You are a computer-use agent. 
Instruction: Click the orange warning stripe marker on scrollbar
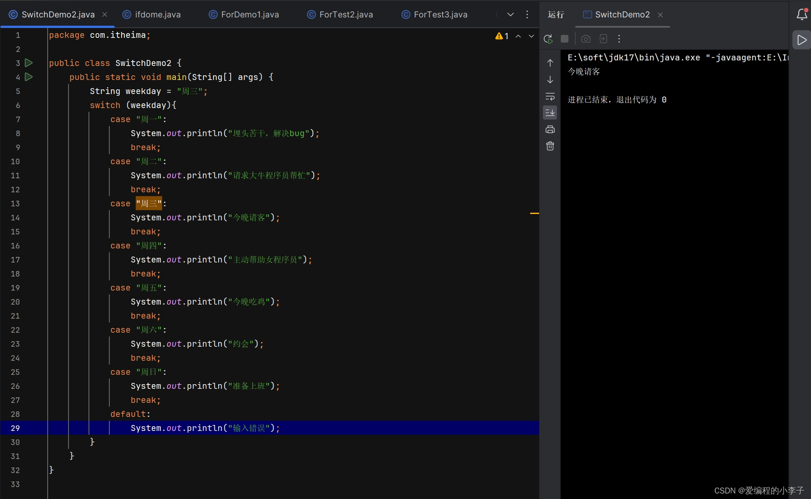coord(534,213)
